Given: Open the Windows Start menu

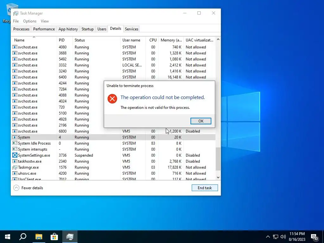Looking at the screenshot, I should click(8, 237).
